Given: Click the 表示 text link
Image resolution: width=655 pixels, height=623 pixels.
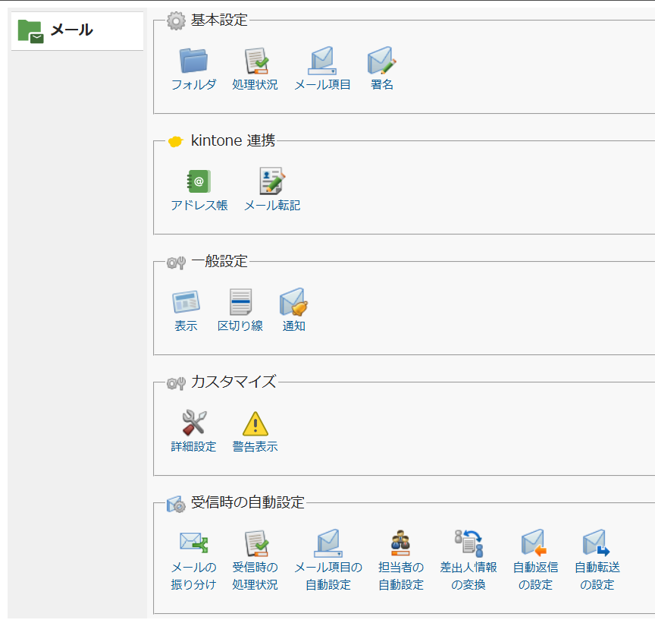Looking at the screenshot, I should point(186,326).
